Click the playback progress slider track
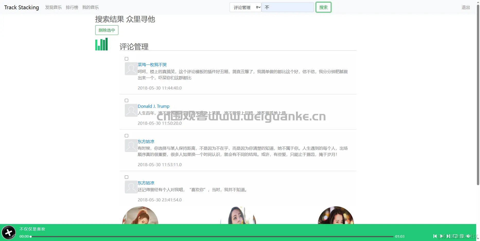Viewport: 480px width, 241px height. tap(212, 236)
